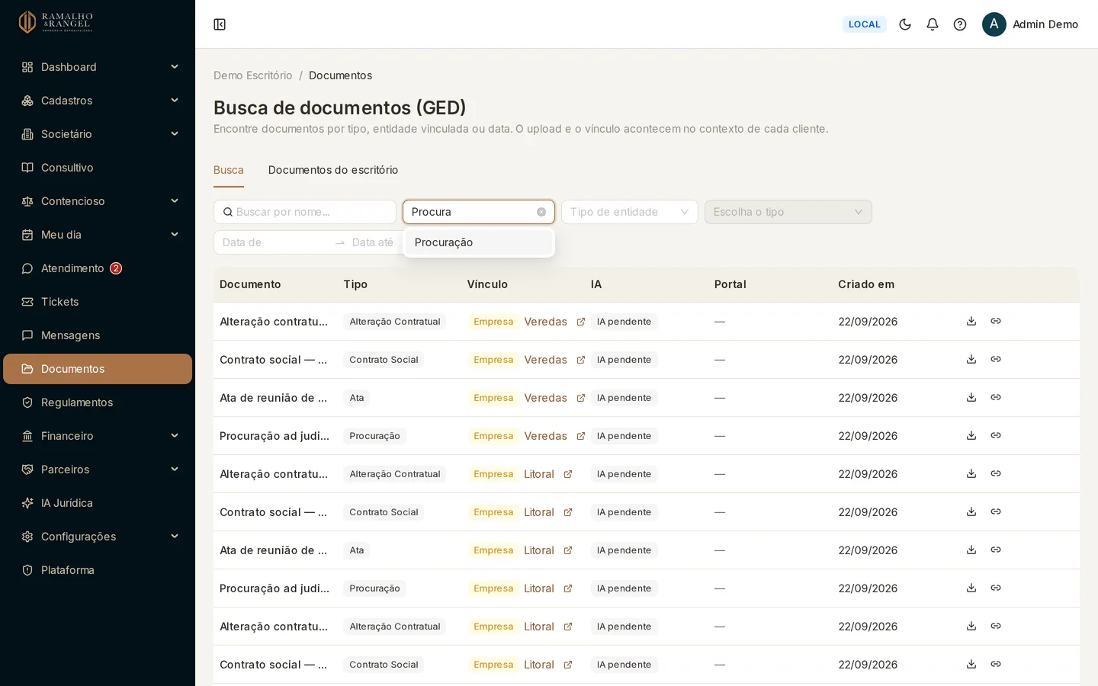Open the Escolha o tipo dropdown
The width and height of the screenshot is (1098, 686).
click(788, 212)
